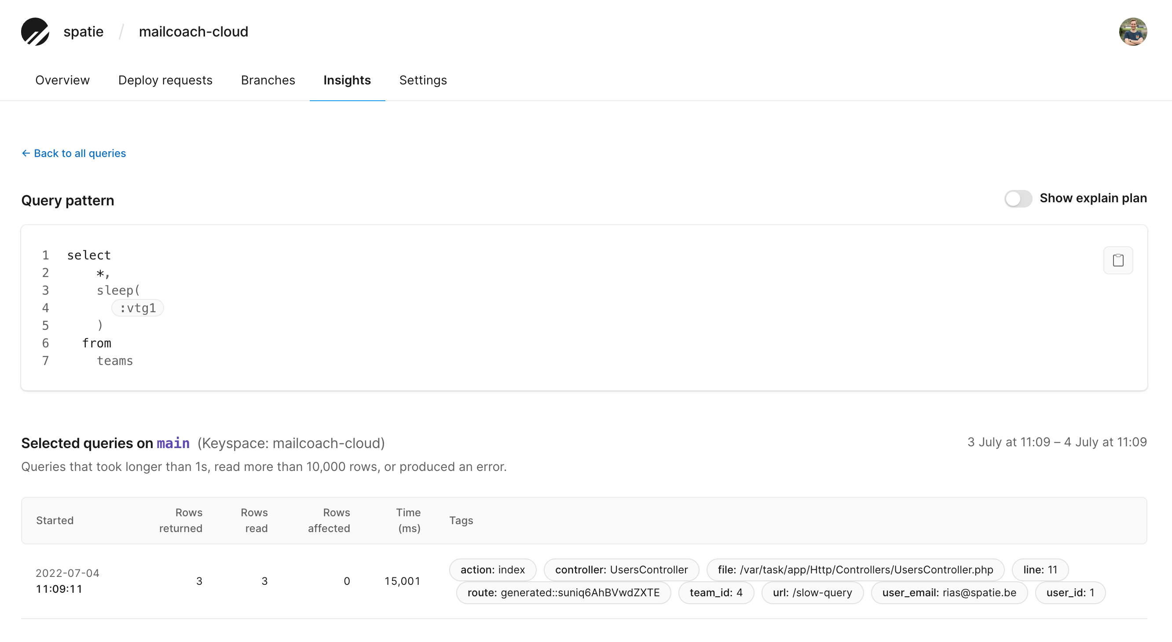Select the Insights tab
This screenshot has width=1172, height=642.
(347, 80)
